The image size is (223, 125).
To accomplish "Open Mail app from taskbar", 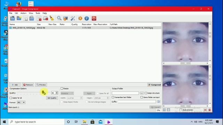I will tap(101, 122).
